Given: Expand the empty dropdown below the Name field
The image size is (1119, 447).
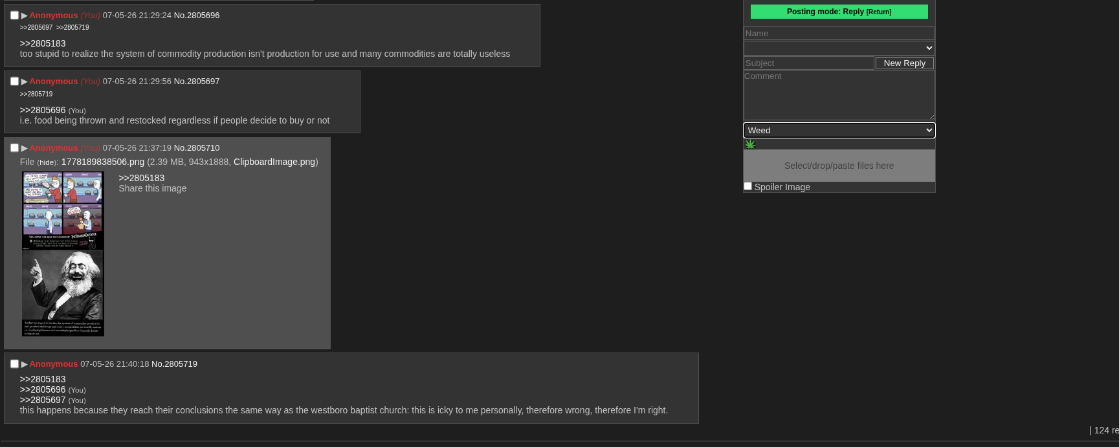Looking at the screenshot, I should click(839, 48).
